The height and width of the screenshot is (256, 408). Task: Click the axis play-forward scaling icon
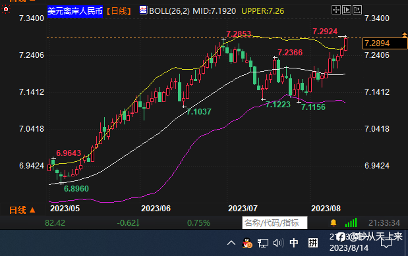pos(347,10)
